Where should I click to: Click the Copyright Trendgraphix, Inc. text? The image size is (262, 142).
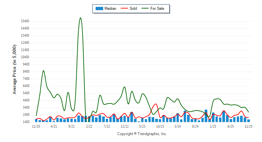click(142, 134)
